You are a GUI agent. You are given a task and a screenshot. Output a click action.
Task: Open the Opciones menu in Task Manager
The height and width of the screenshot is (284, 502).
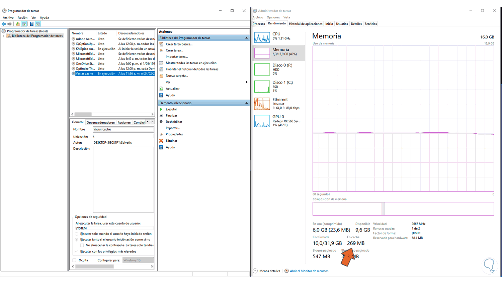(x=273, y=17)
